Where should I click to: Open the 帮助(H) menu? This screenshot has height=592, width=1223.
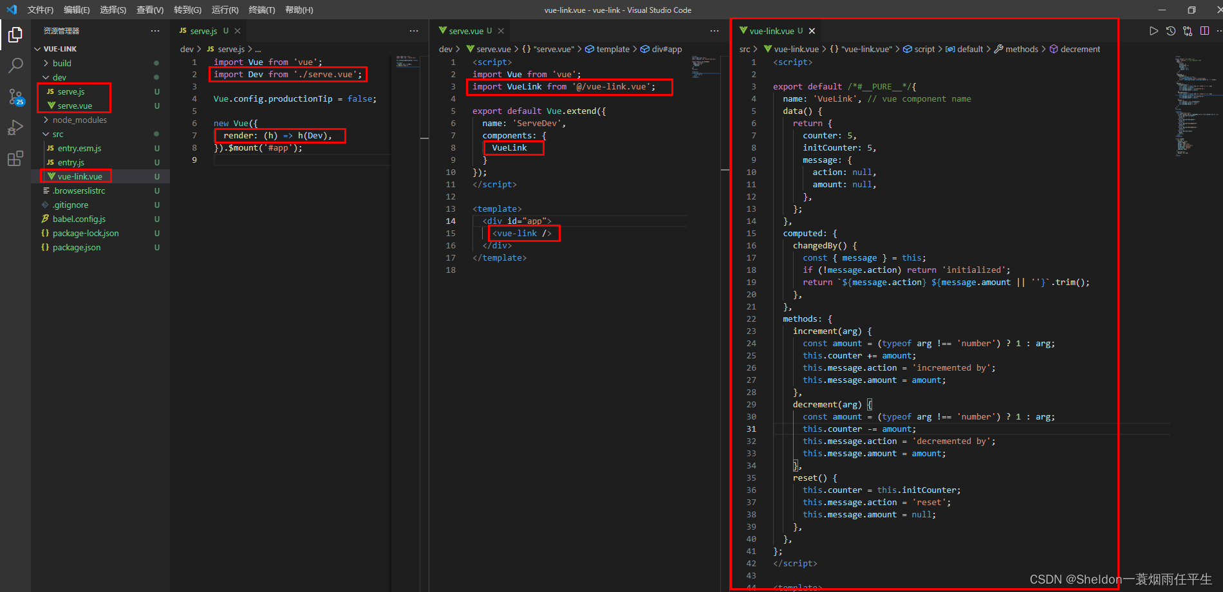(299, 10)
